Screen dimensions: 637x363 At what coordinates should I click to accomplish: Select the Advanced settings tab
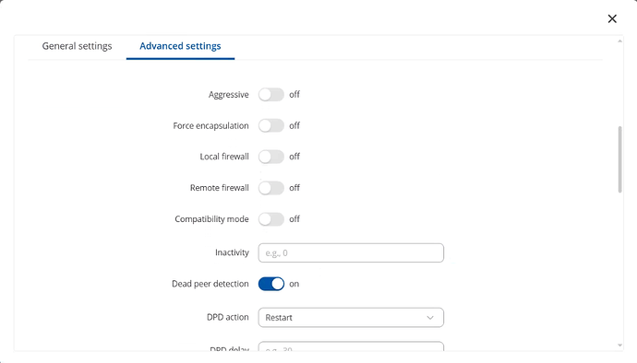click(x=180, y=46)
